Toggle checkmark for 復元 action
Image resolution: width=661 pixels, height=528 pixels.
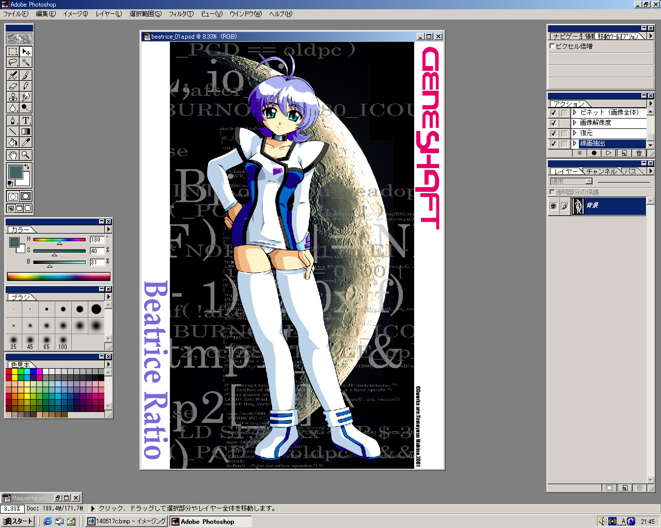tap(554, 133)
